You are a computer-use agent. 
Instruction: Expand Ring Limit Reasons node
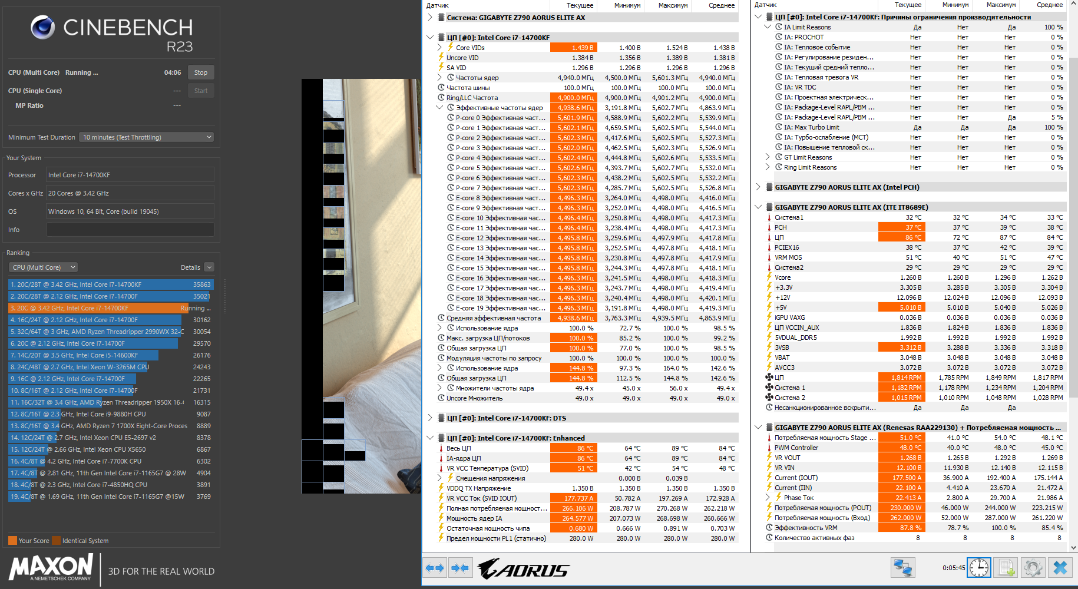click(768, 167)
